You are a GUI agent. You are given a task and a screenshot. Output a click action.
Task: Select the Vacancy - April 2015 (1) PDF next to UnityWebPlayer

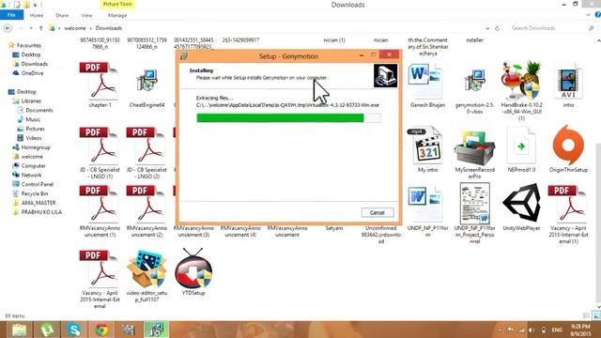(568, 205)
